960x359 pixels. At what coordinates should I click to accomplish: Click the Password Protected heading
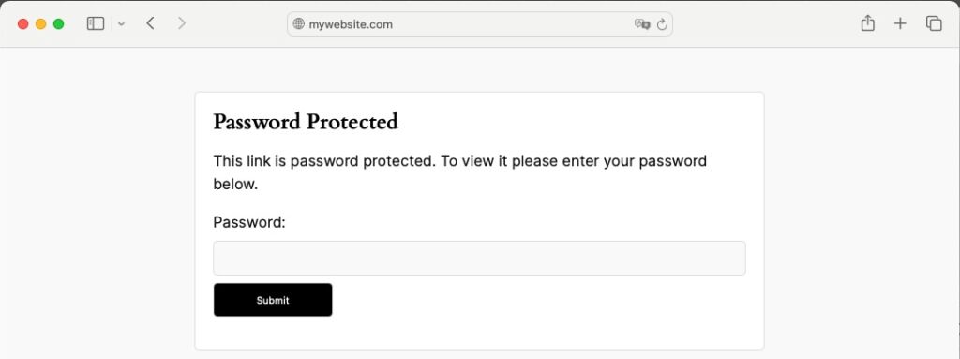pos(306,121)
